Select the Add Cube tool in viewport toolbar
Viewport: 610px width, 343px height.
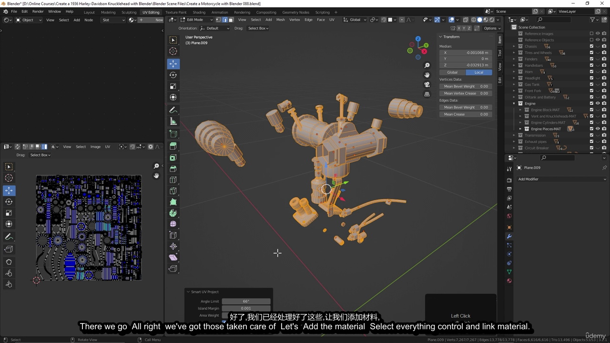pos(173,134)
